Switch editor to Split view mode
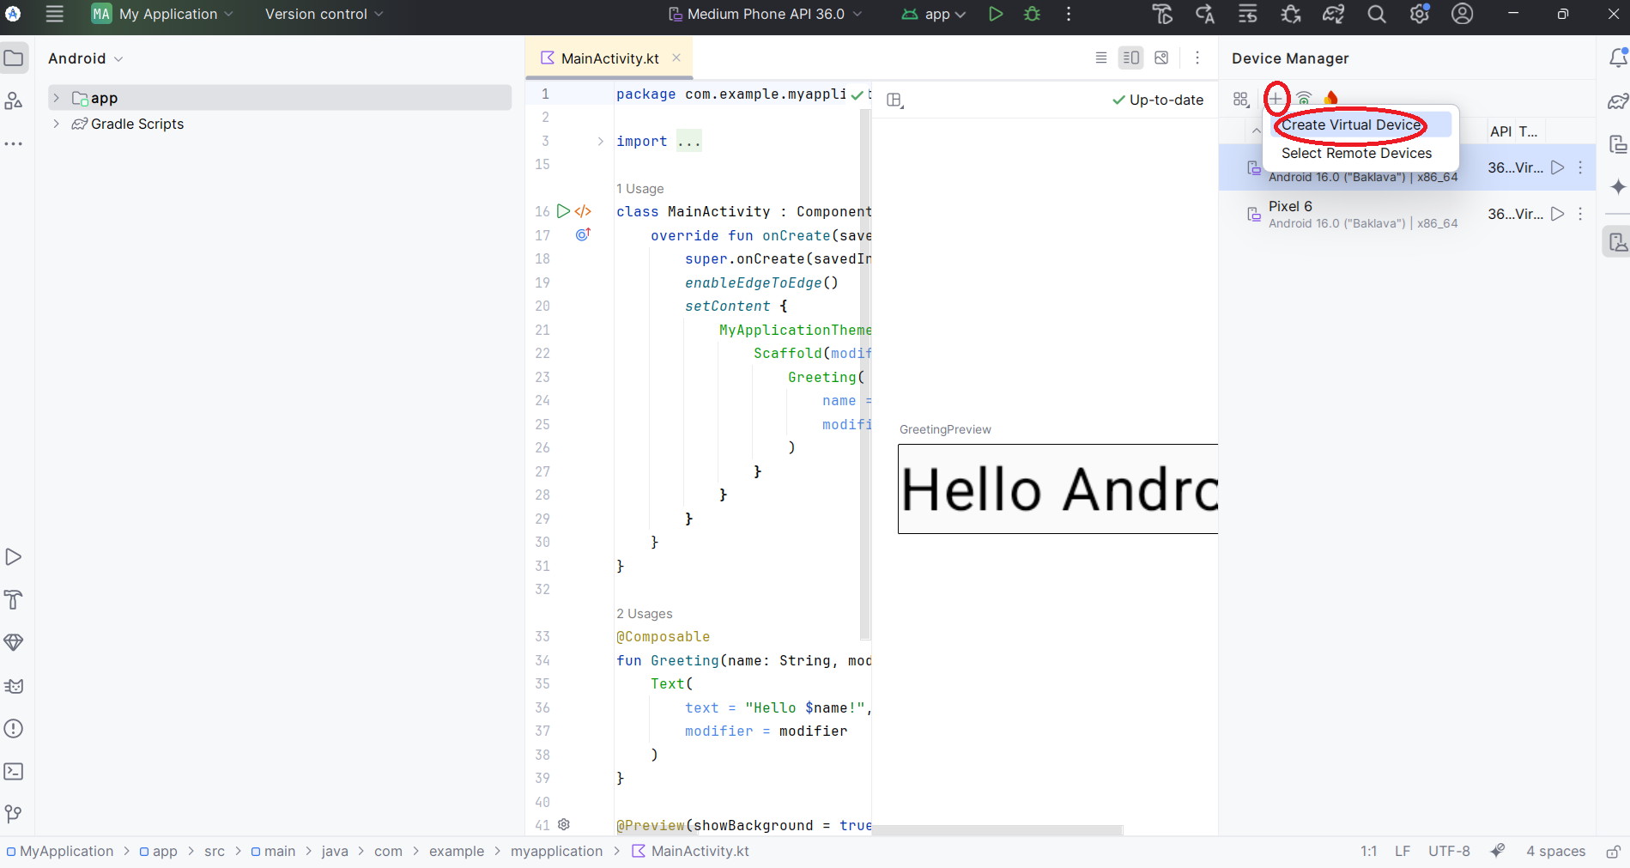 click(1131, 58)
